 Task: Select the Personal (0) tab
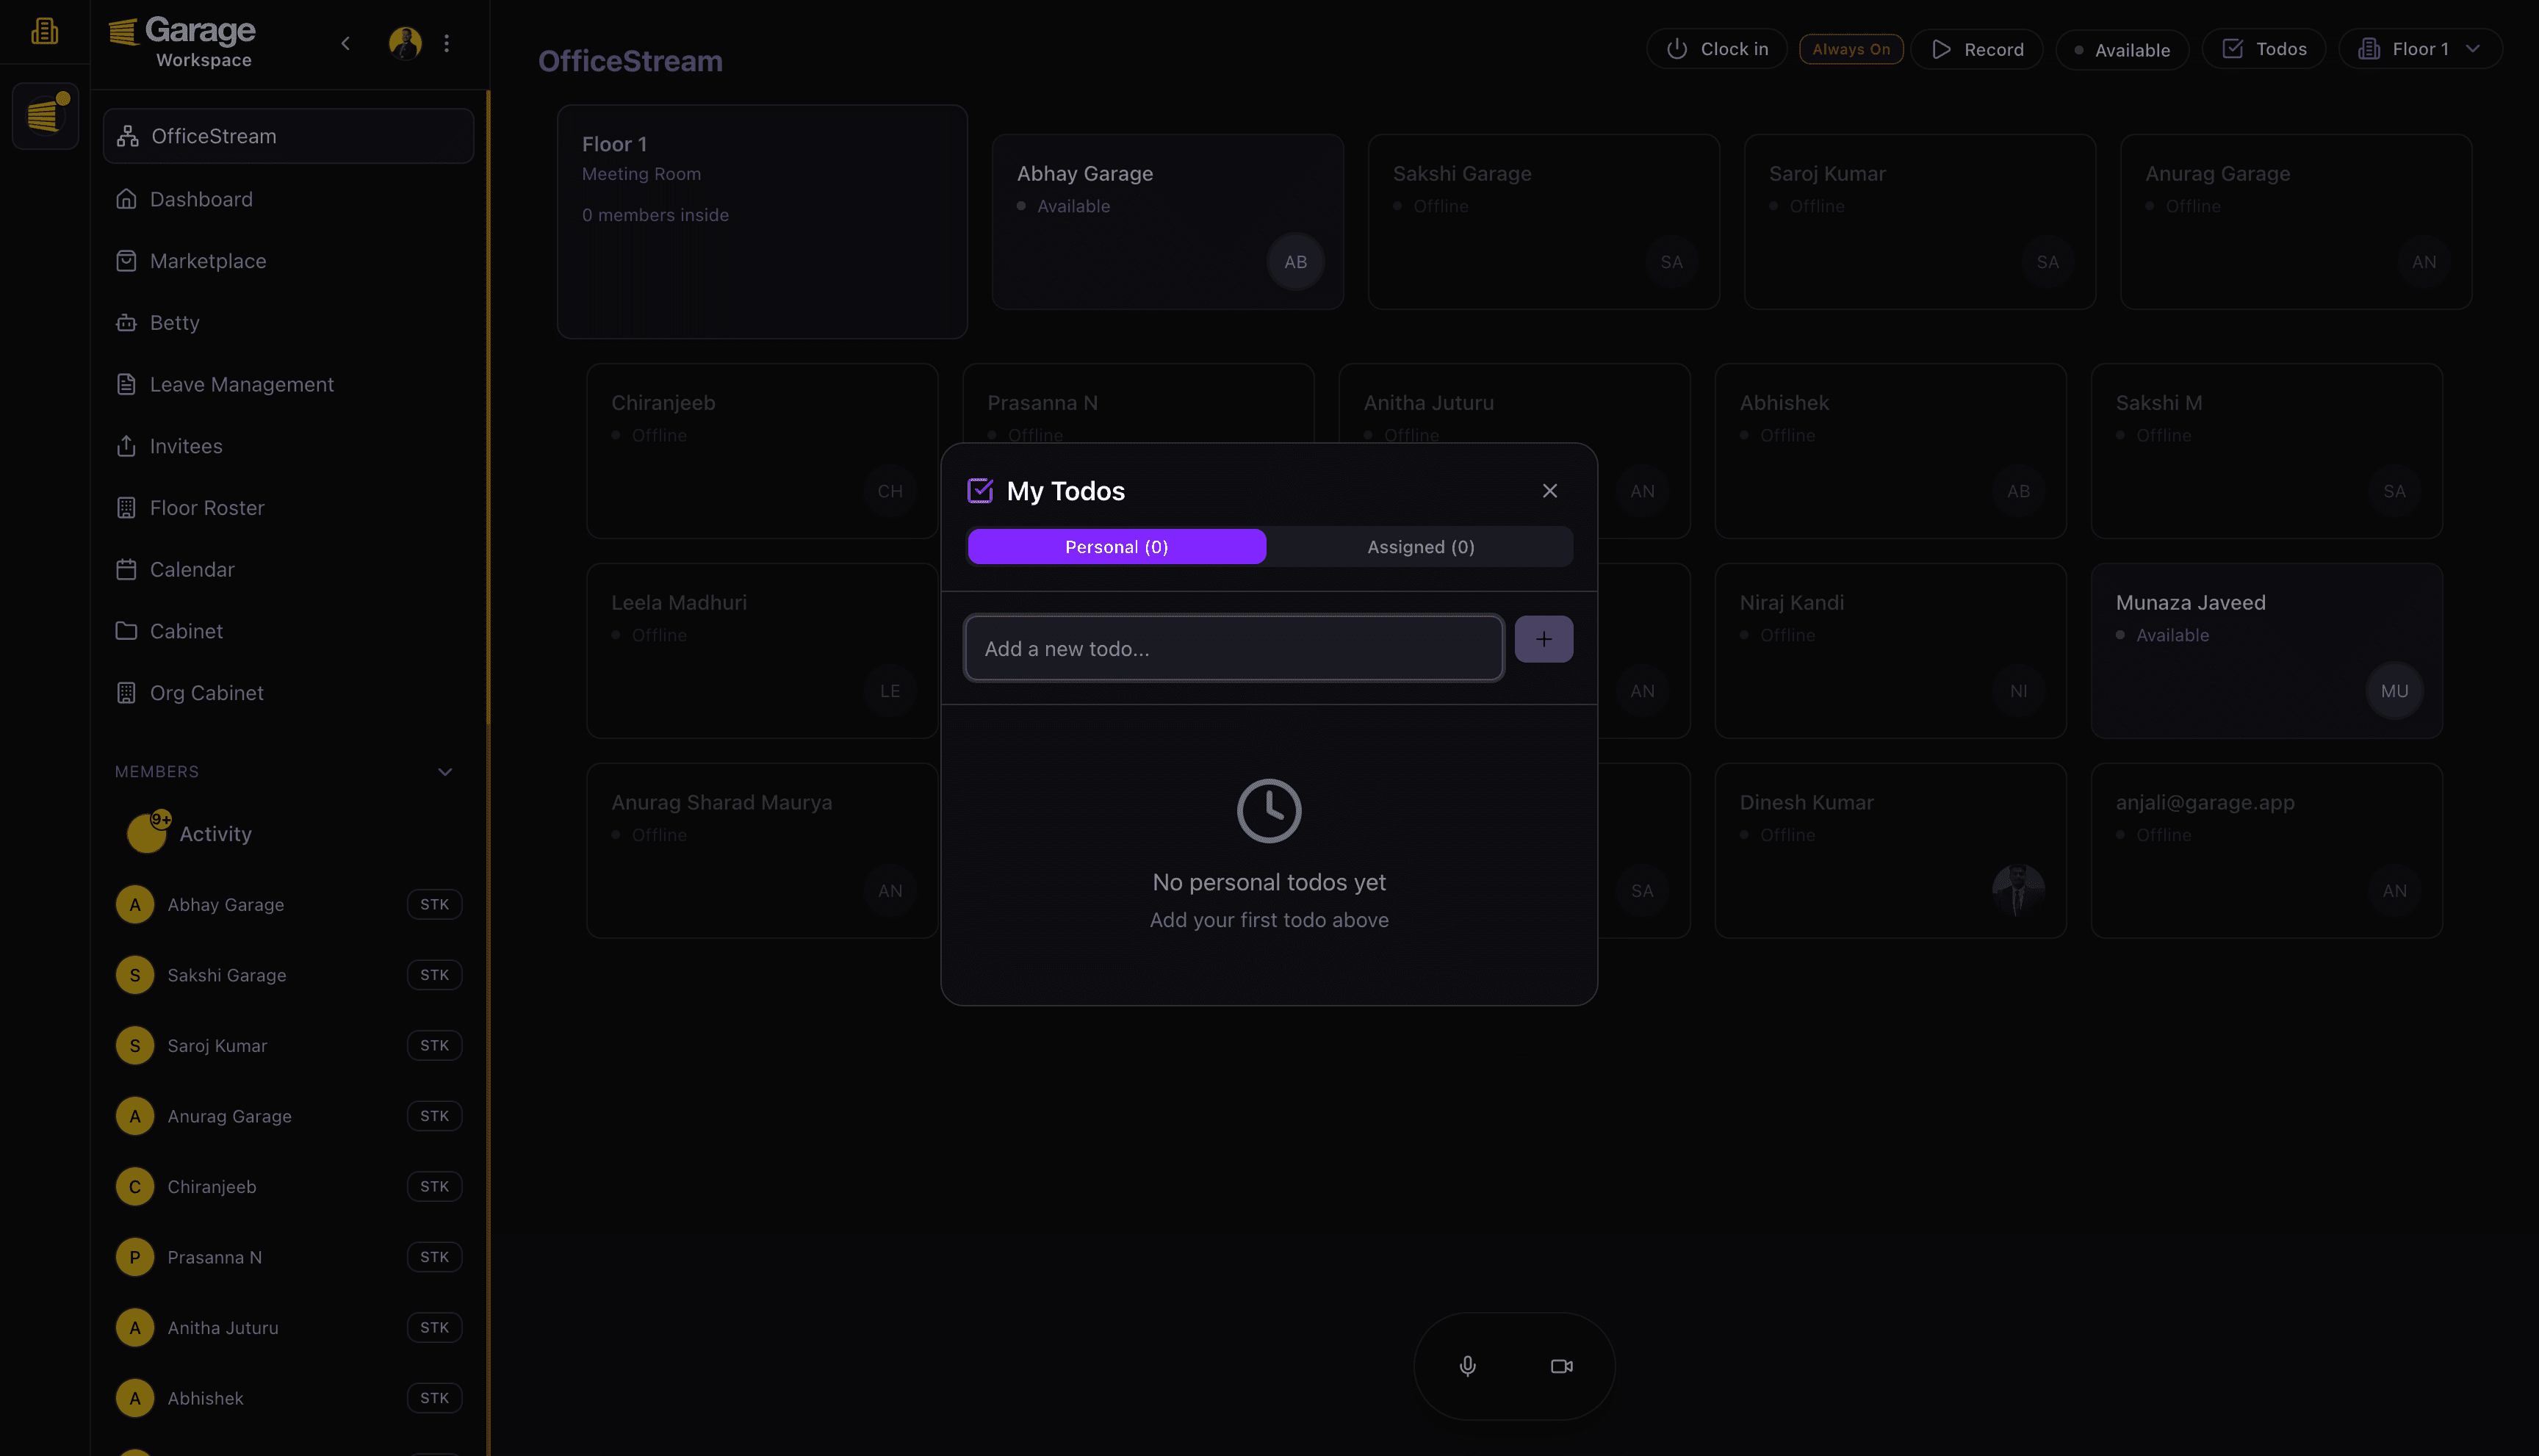pos(1116,547)
